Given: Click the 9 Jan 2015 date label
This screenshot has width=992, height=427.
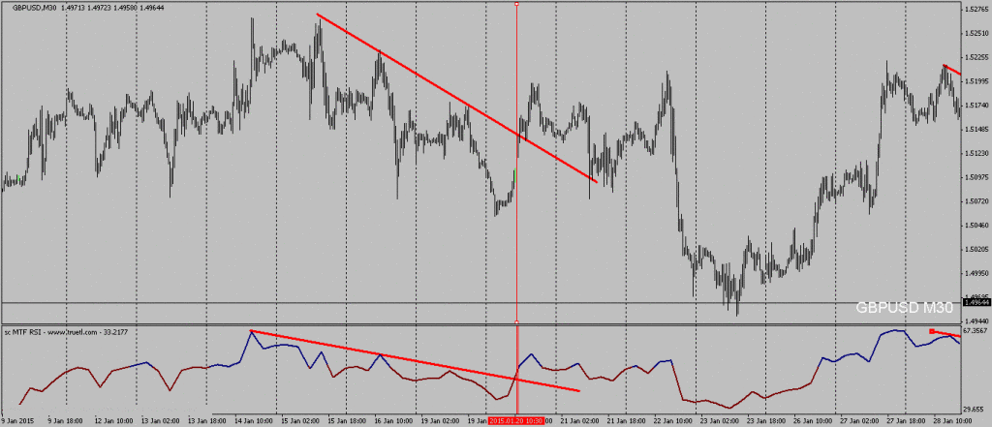Looking at the screenshot, I should pos(17,420).
